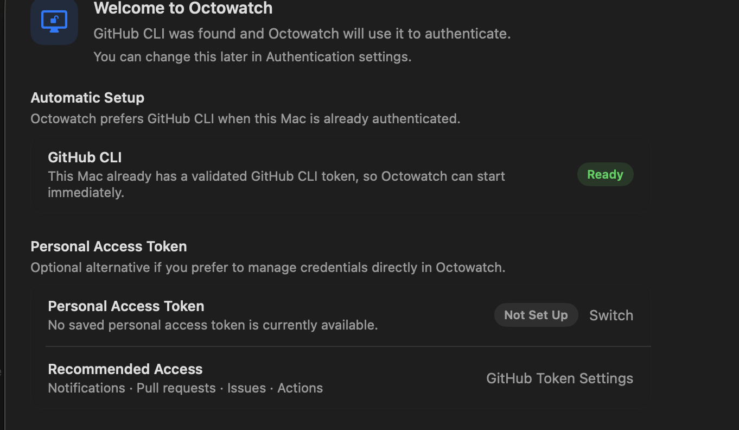Collapse the Recommended Access details
The width and height of the screenshot is (739, 430).
[125, 369]
